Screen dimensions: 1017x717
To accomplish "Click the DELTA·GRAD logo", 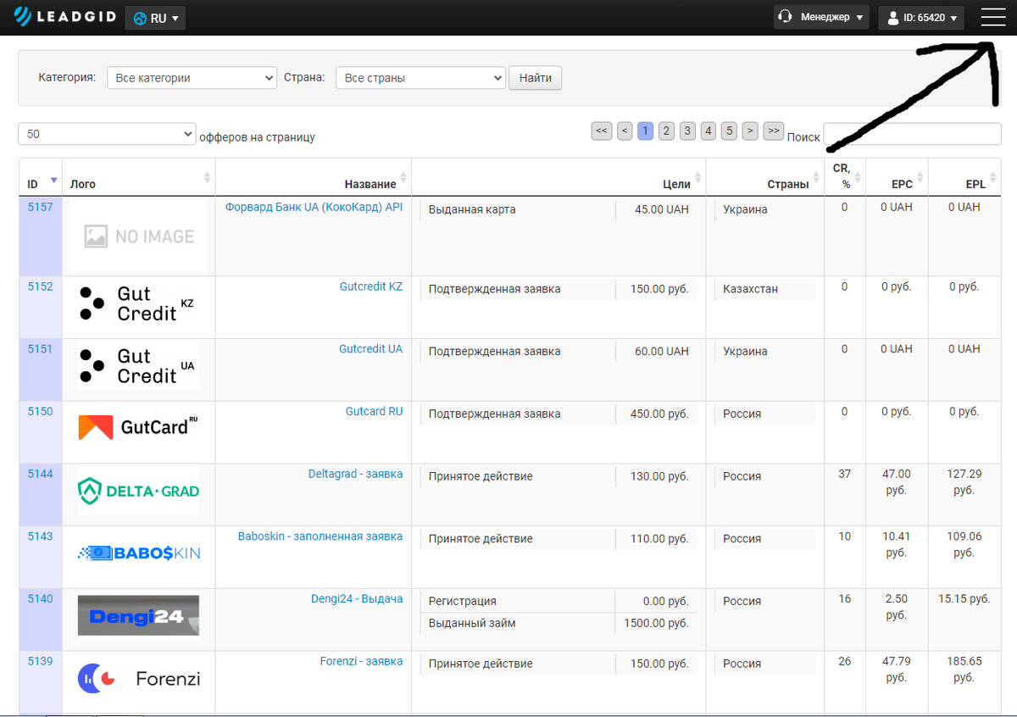I will (x=139, y=491).
